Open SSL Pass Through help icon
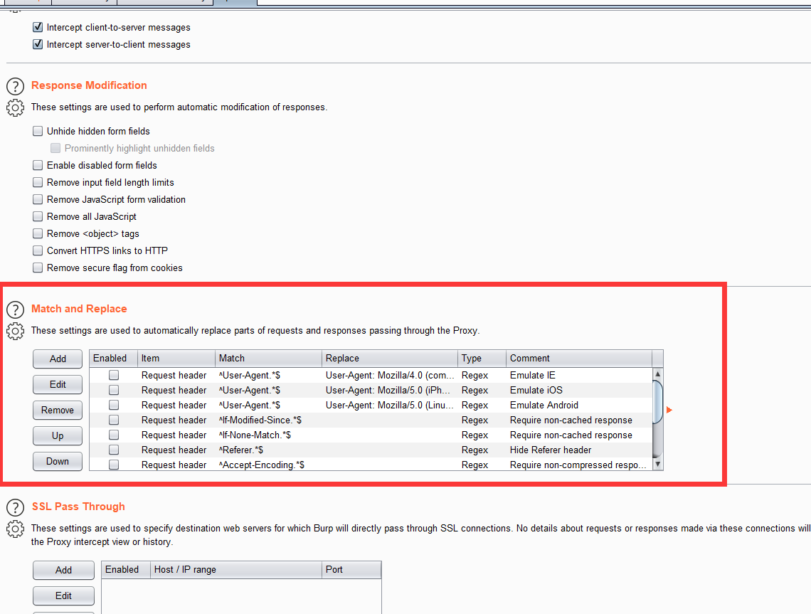Viewport: 811px width, 614px height. [15, 507]
